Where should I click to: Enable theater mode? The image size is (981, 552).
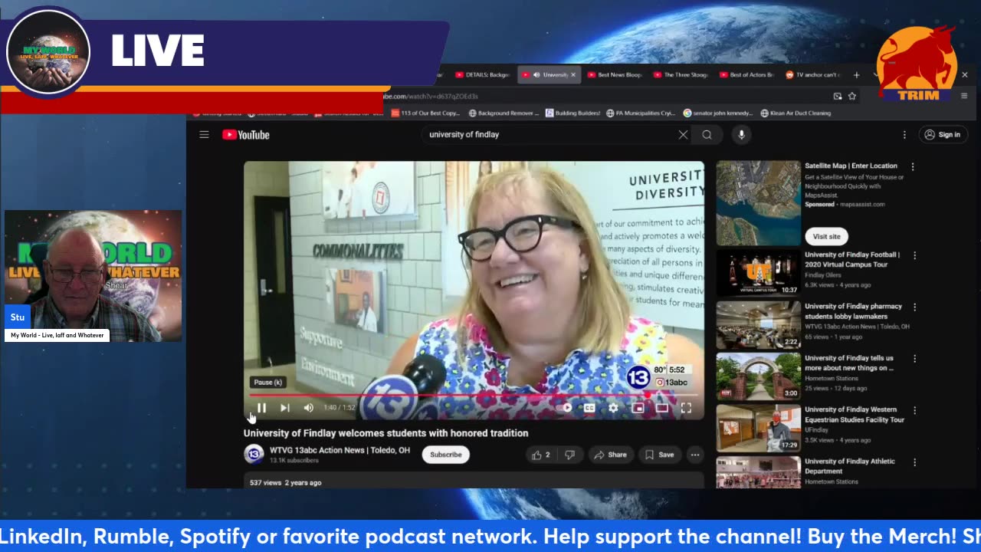[x=661, y=408]
